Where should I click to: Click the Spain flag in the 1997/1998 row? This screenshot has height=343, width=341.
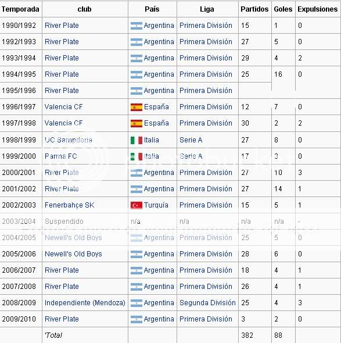[x=137, y=123]
